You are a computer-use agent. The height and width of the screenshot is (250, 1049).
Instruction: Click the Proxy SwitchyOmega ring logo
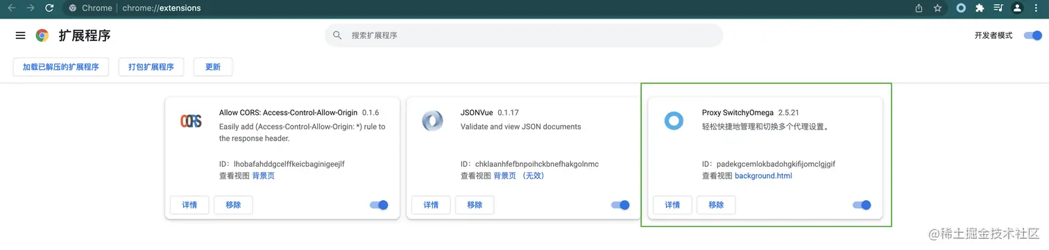pyautogui.click(x=674, y=121)
